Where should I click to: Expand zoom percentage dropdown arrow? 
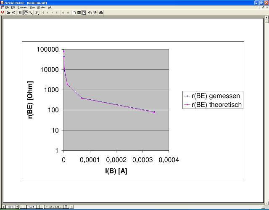[x=17, y=207]
